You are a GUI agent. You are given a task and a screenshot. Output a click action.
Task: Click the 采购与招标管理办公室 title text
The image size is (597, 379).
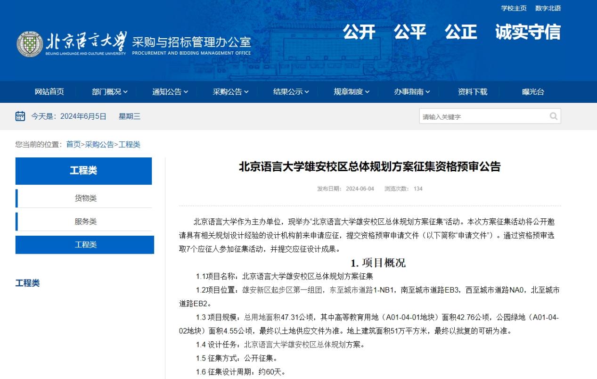pos(191,42)
